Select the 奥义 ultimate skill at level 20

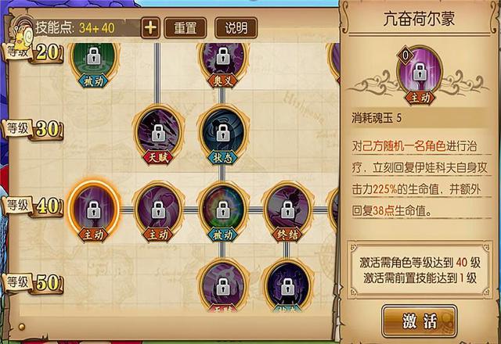point(222,64)
